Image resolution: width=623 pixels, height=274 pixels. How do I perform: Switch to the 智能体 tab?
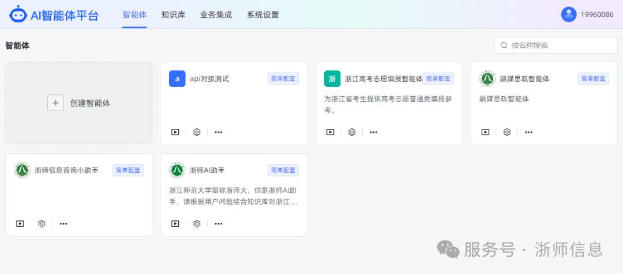[x=134, y=14]
